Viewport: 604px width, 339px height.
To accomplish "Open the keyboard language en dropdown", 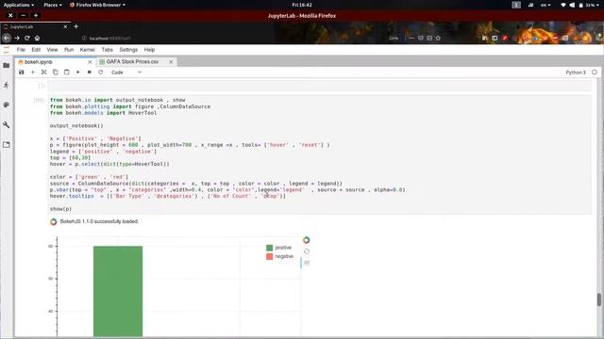I will pos(545,5).
